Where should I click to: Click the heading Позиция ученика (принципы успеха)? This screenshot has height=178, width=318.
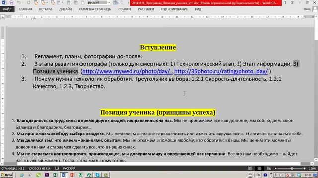point(158,112)
